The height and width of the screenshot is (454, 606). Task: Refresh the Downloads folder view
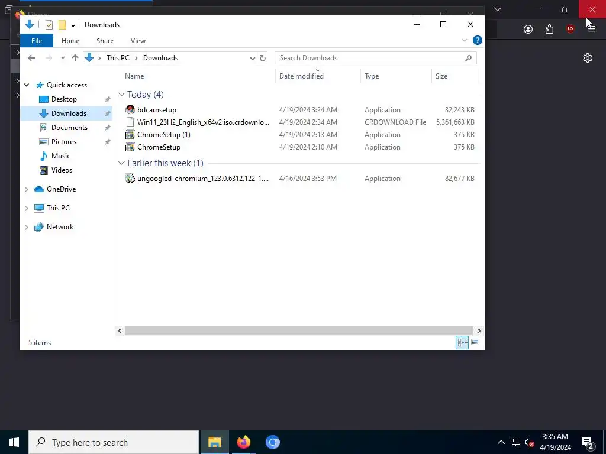click(x=263, y=58)
